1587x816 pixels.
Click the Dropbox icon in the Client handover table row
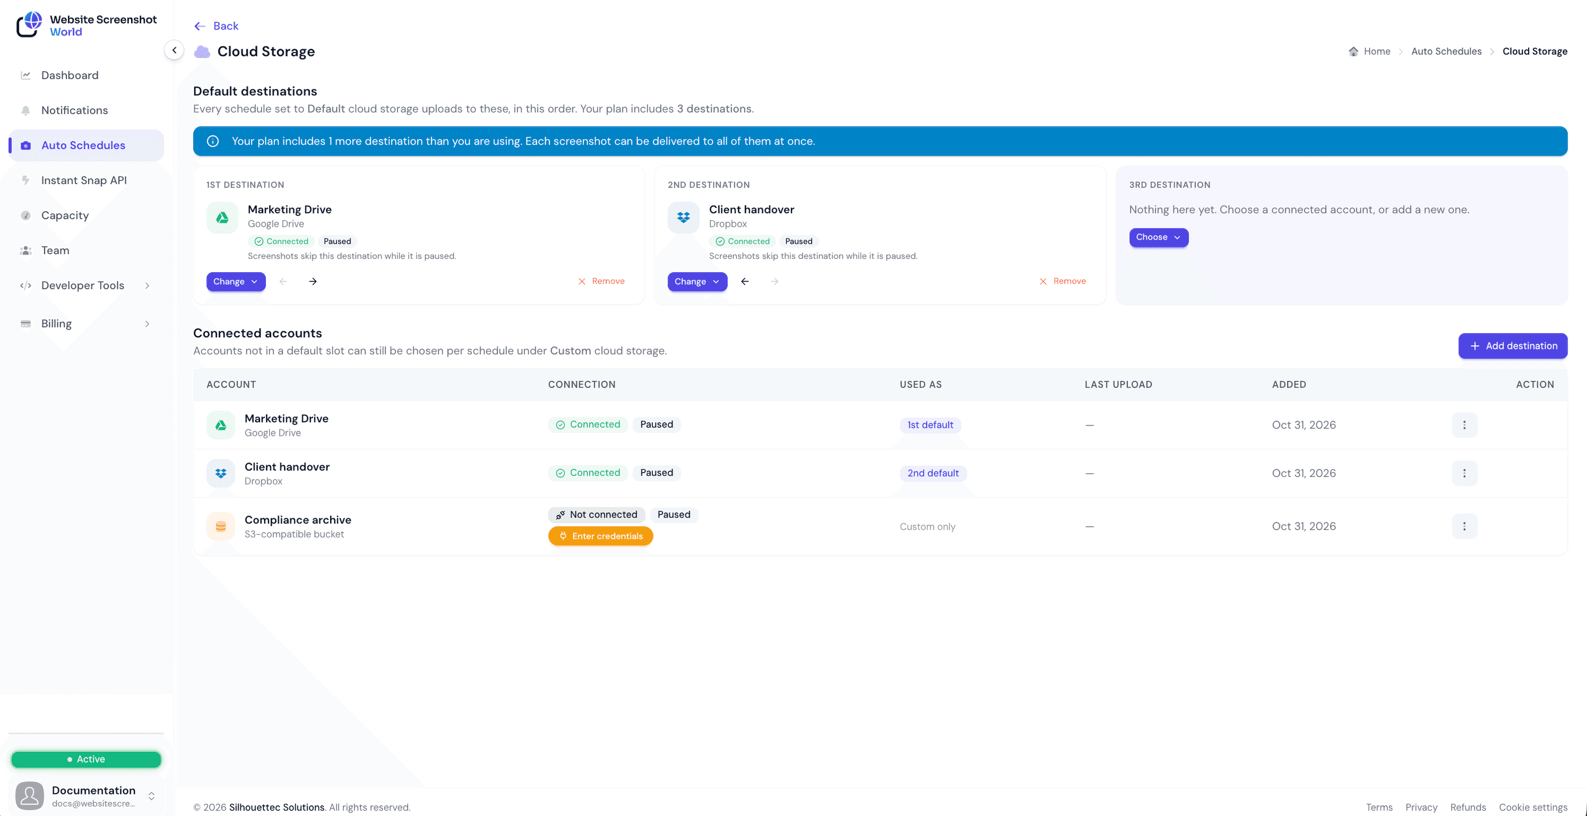[x=220, y=473]
